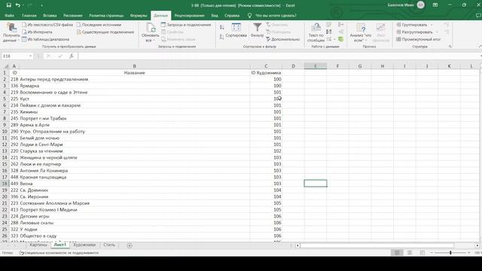Image resolution: width=482 pixels, height=271 pixels.
Task: Open the Сортировка dialog
Action: 236,31
